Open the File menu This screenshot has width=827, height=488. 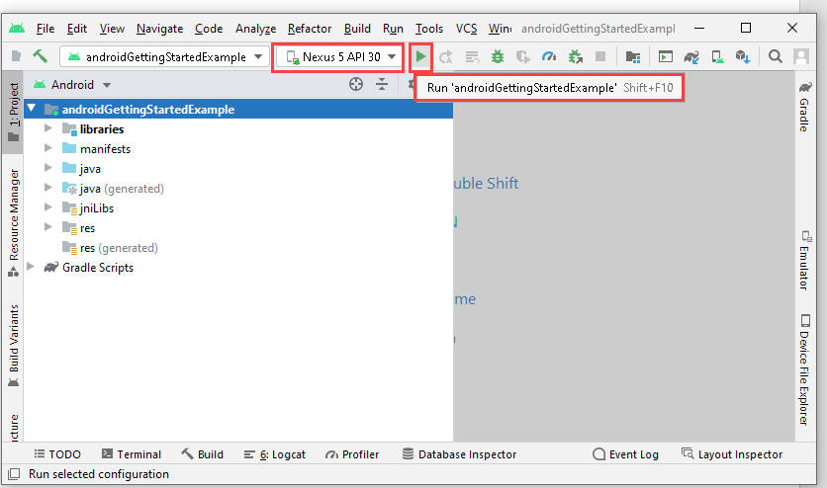[45, 29]
